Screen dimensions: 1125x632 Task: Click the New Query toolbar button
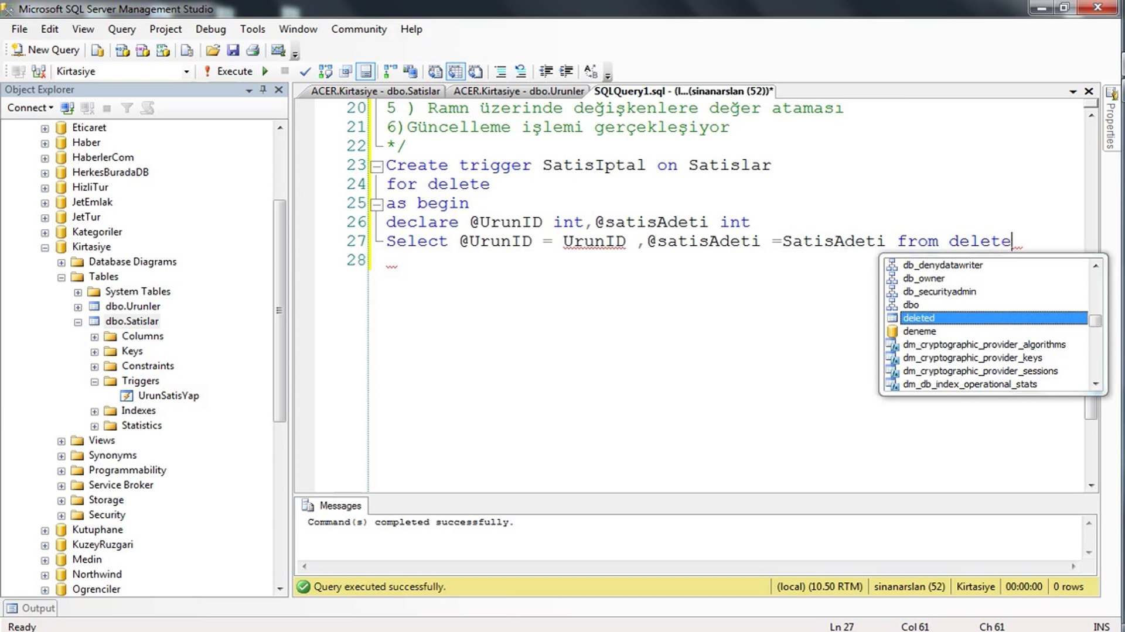46,50
